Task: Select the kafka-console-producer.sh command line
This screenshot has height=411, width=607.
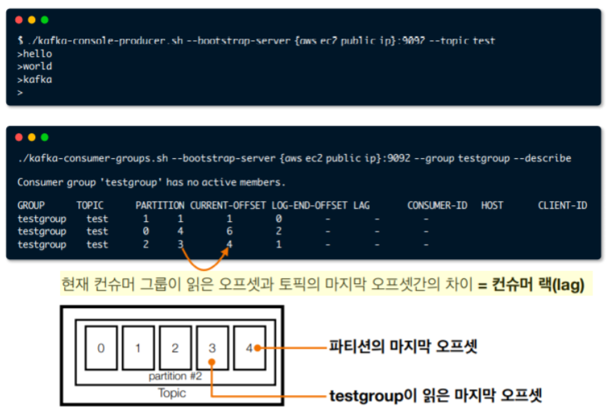Action: pos(256,41)
